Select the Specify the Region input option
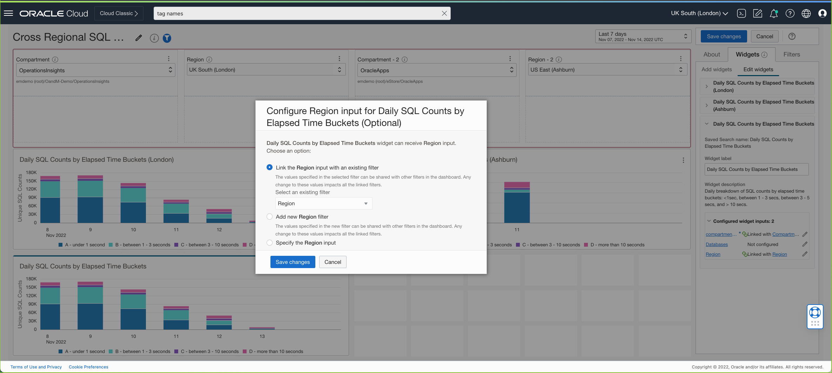 (x=269, y=242)
